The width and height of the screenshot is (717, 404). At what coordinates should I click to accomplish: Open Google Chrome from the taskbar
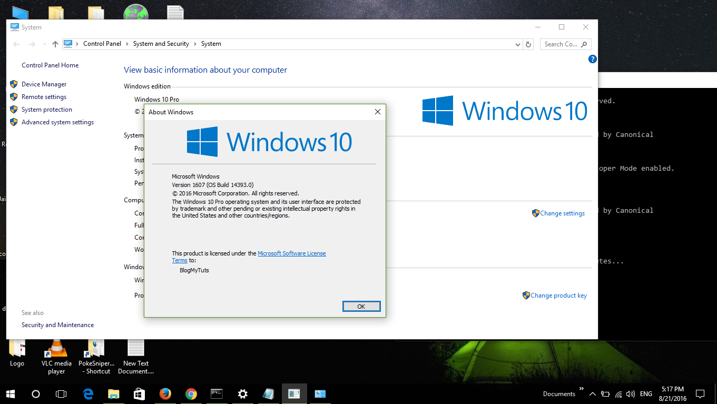tap(191, 393)
